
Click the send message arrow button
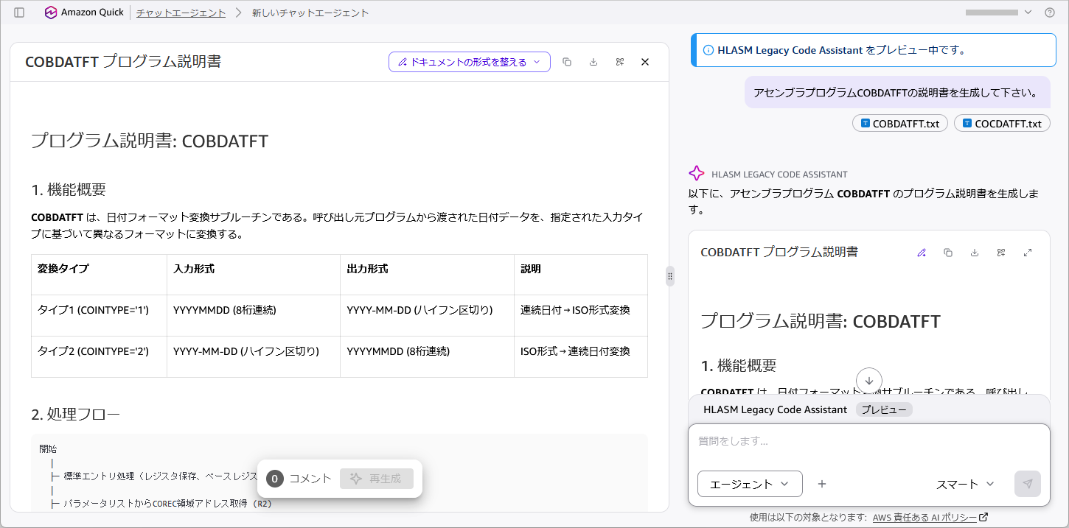pyautogui.click(x=1028, y=484)
